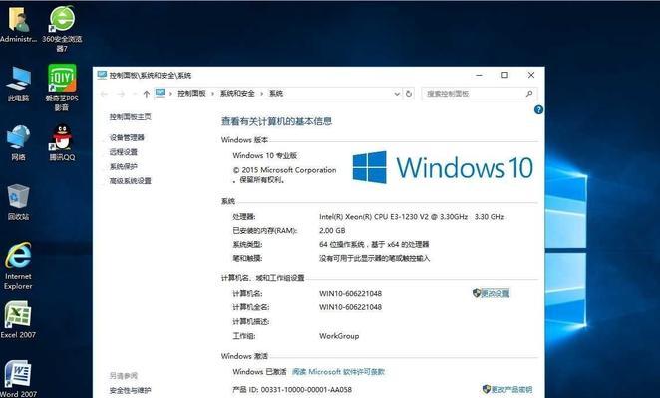This screenshot has width=660, height=398.
Task: Go up one level with up arrow
Action: (147, 94)
